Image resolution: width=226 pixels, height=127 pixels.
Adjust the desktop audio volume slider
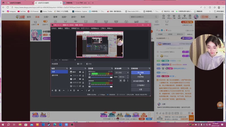tap(102, 87)
